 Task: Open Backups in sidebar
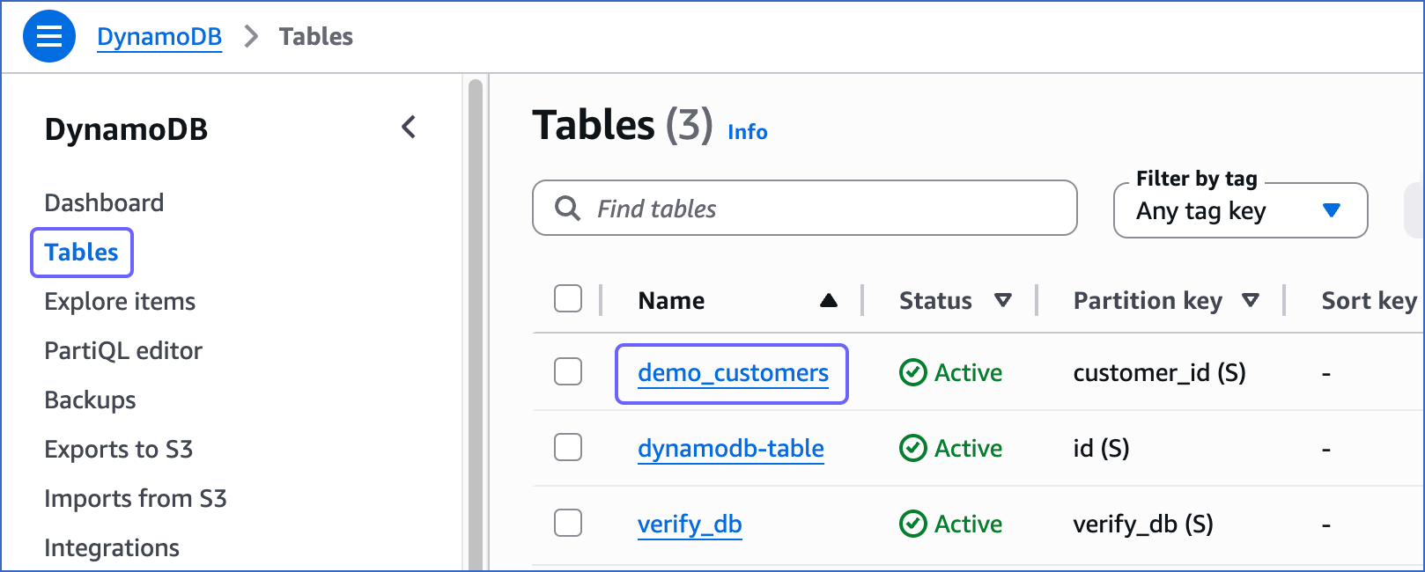[90, 400]
